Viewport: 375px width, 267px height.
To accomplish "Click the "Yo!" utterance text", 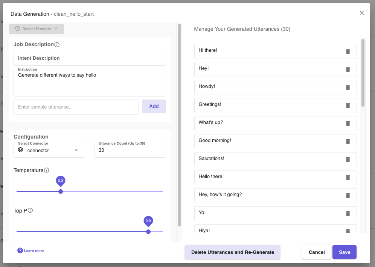I will point(202,212).
